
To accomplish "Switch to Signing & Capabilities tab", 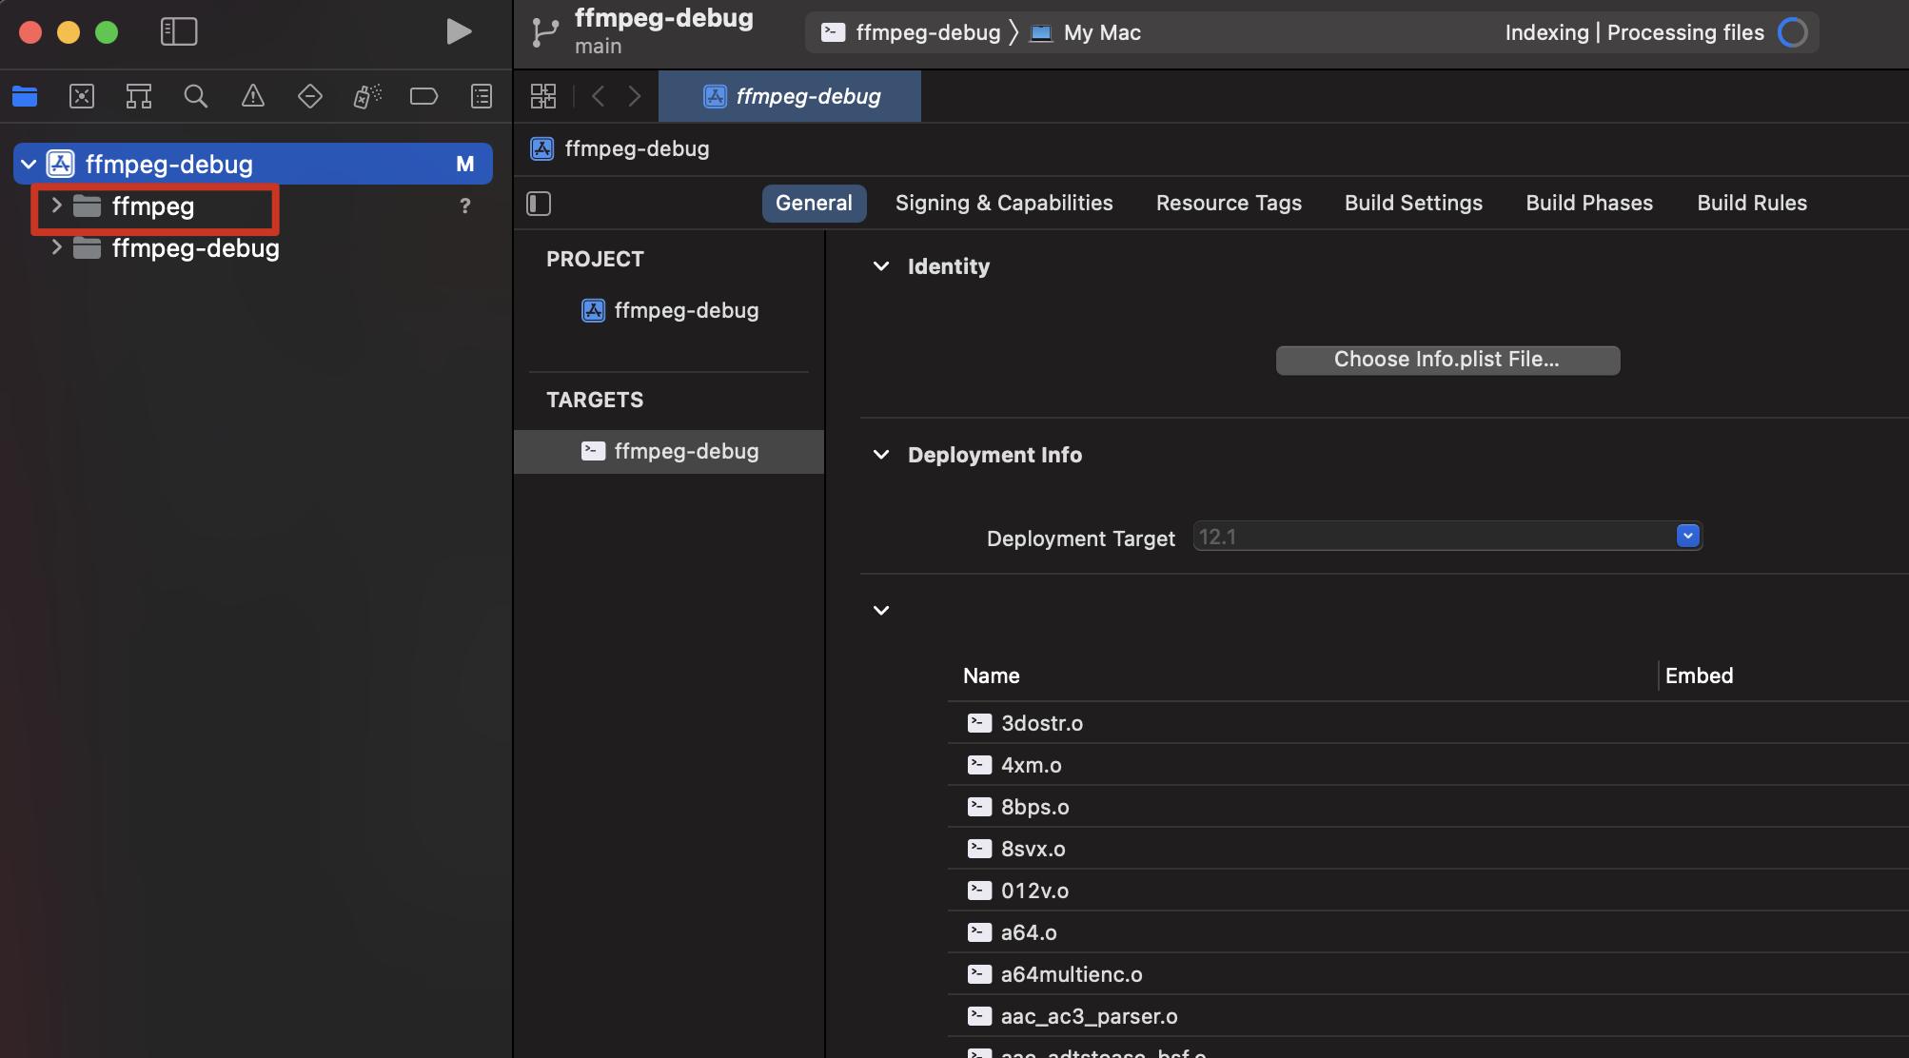I will (1004, 203).
